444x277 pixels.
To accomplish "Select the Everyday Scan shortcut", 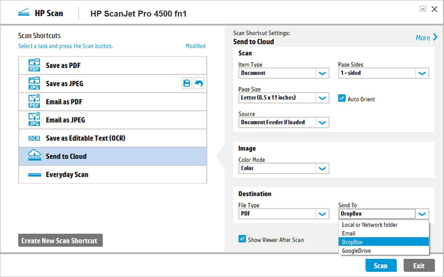I will click(113, 174).
